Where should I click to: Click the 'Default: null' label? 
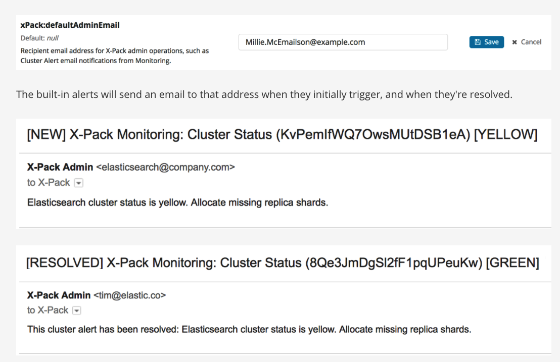pos(39,38)
